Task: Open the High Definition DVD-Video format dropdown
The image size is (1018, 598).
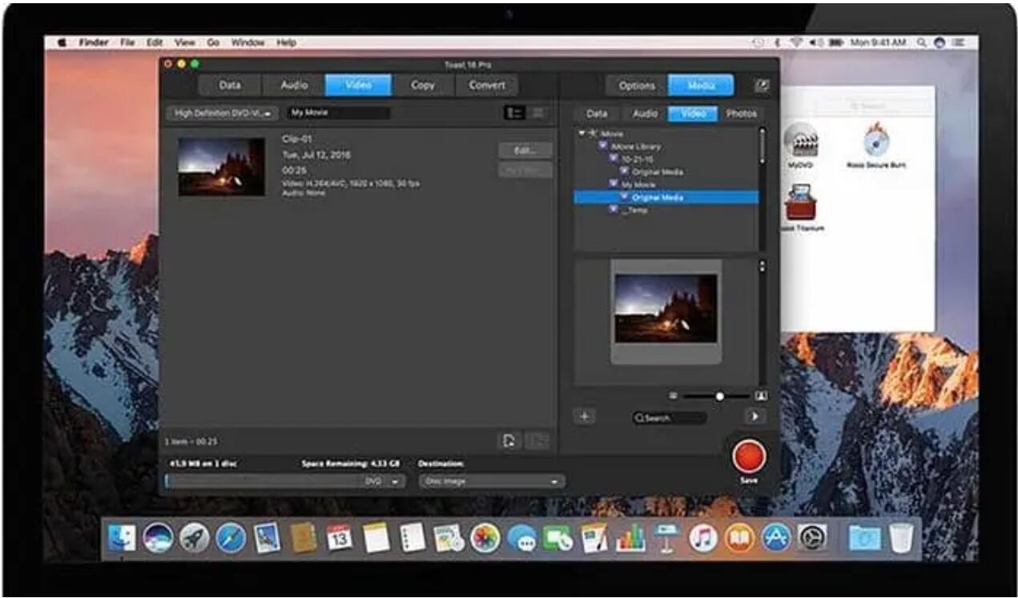Action: tap(223, 114)
